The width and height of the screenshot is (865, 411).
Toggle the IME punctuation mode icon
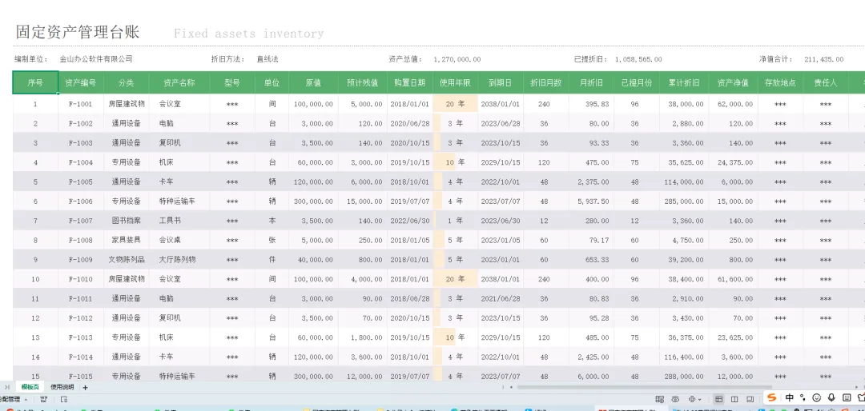[803, 397]
